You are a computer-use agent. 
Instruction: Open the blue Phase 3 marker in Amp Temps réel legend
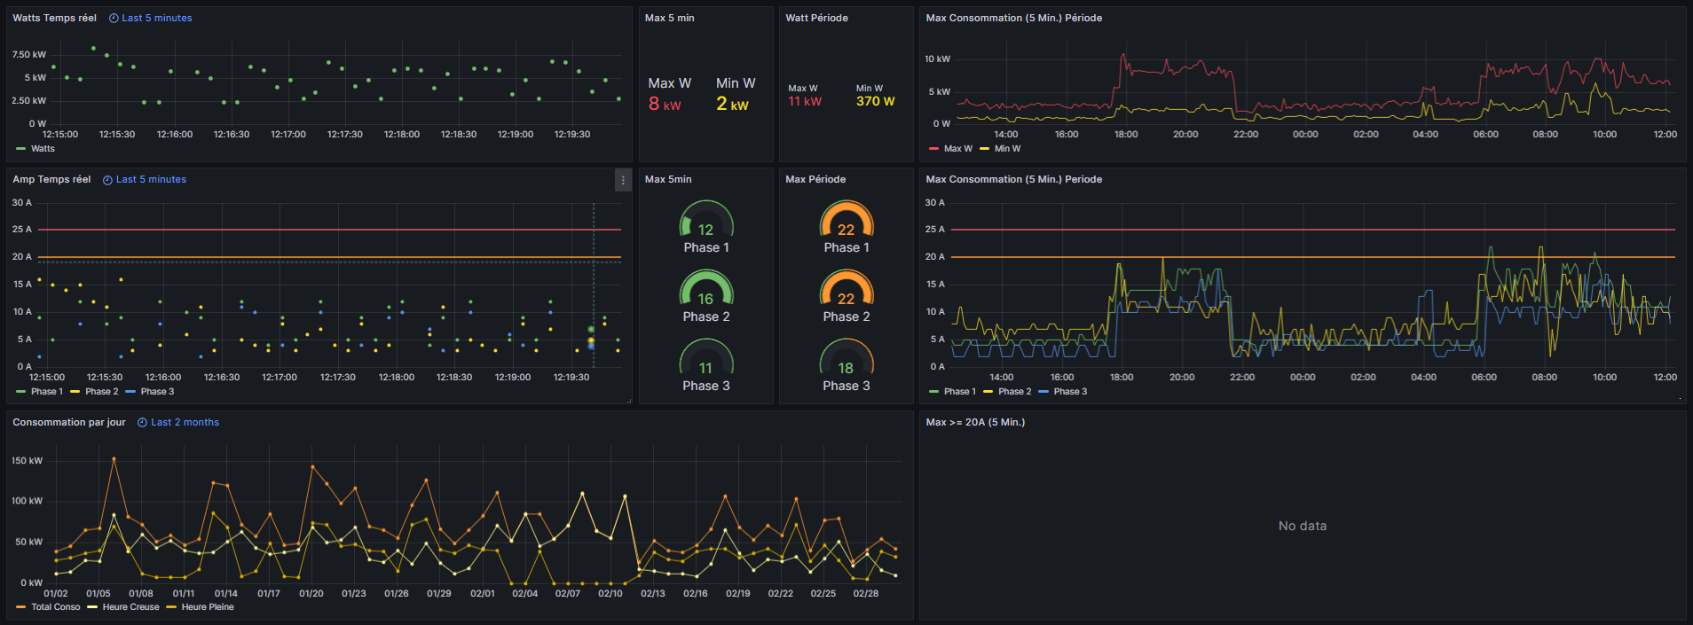pos(130,392)
